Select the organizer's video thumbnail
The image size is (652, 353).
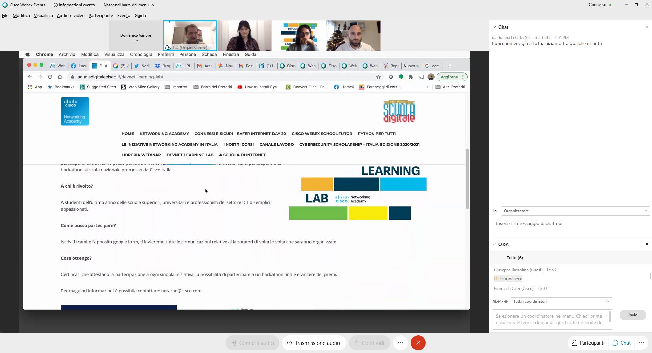tap(190, 36)
